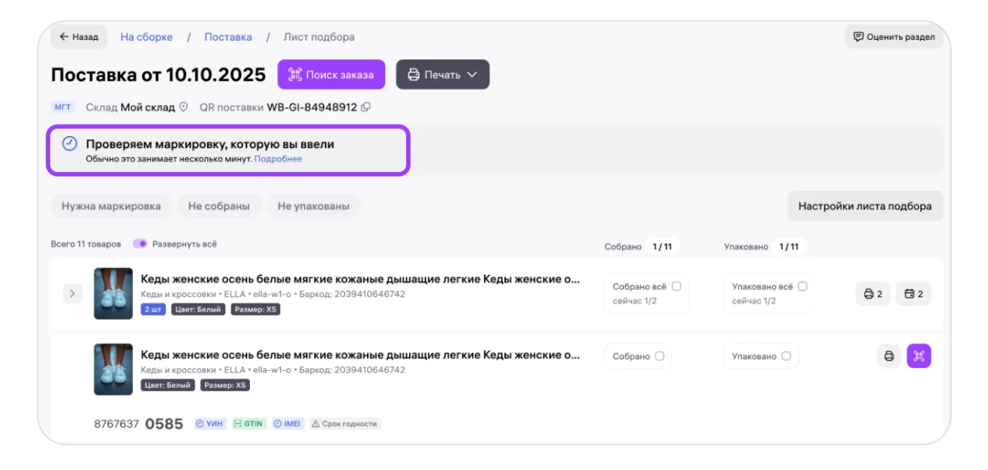Click the box icon with count 2
This screenshot has height=470, width=988.
[x=913, y=294]
